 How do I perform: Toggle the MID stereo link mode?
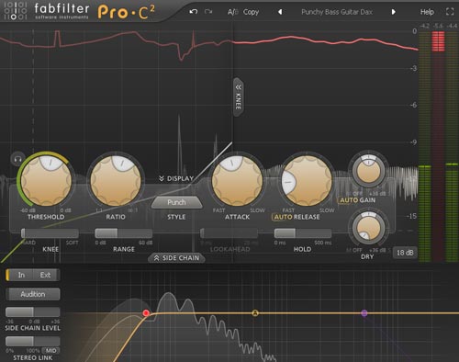pyautogui.click(x=50, y=351)
